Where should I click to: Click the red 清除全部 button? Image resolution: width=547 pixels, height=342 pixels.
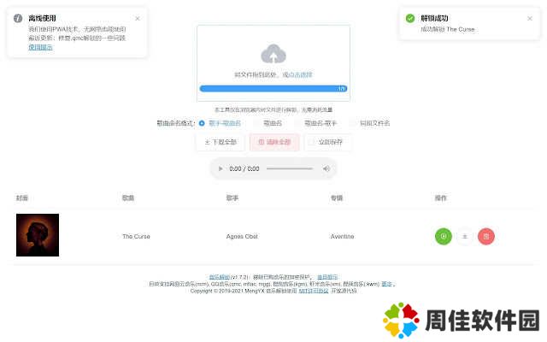tap(274, 142)
